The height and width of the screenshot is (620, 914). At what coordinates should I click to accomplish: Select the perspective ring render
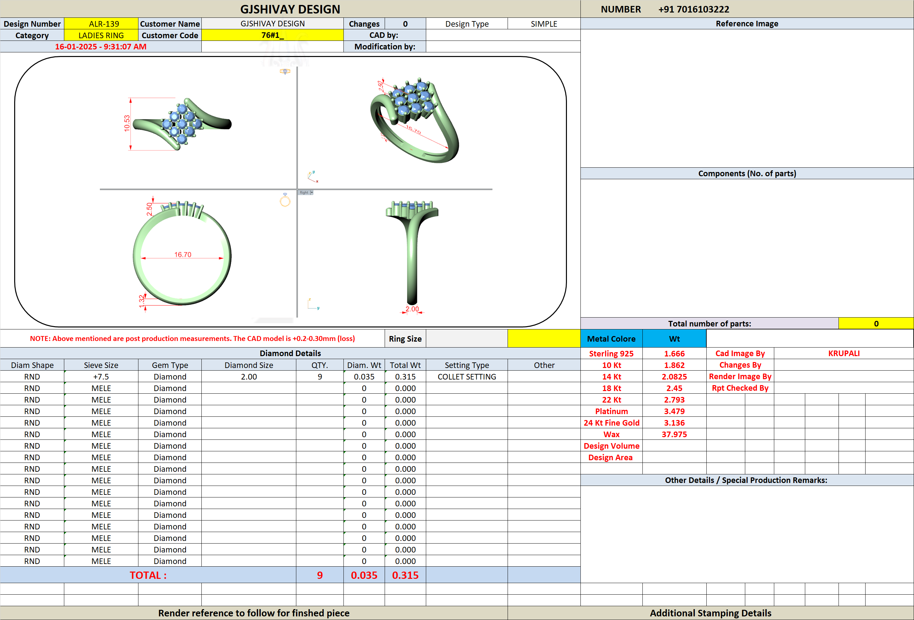coord(415,120)
